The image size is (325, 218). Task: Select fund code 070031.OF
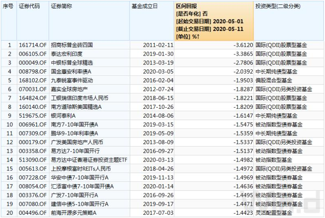[x=33, y=89]
